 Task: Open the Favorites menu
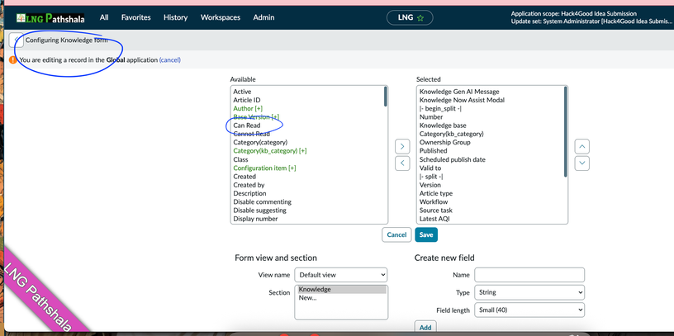[135, 17]
